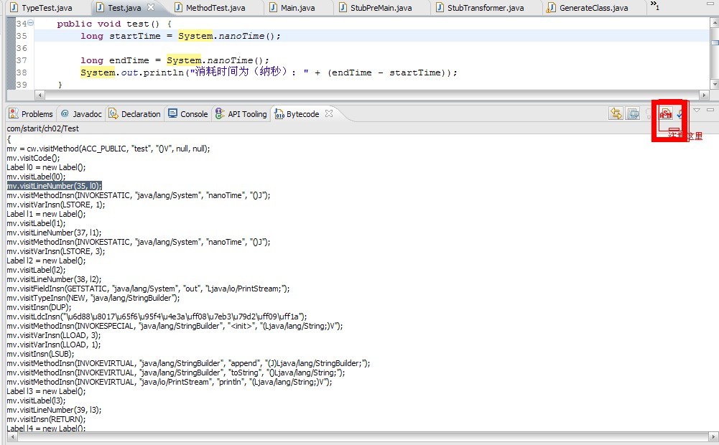
Task: Close the Test.java editor tab
Action: [150, 7]
